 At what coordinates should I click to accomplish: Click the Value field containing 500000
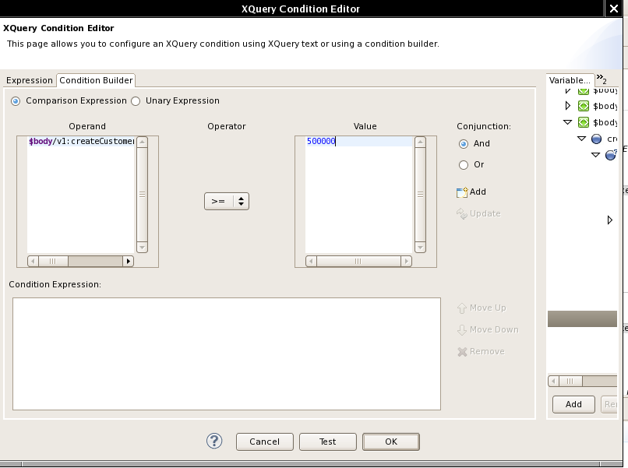(x=359, y=195)
